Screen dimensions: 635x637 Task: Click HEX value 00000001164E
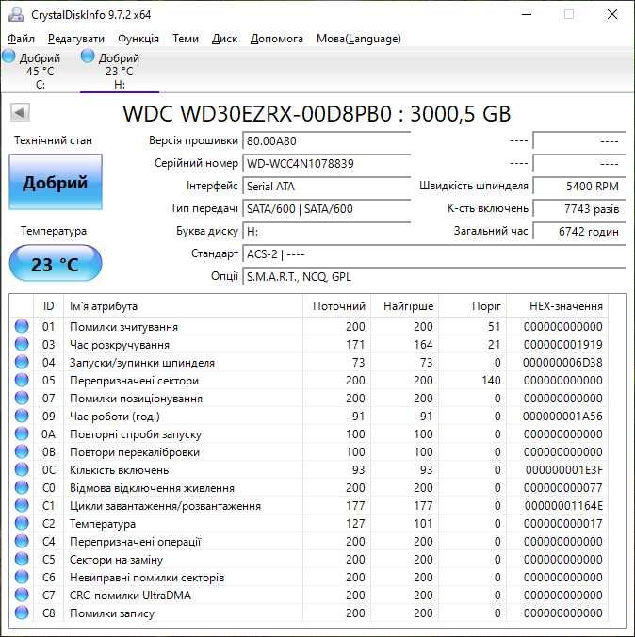point(563,505)
